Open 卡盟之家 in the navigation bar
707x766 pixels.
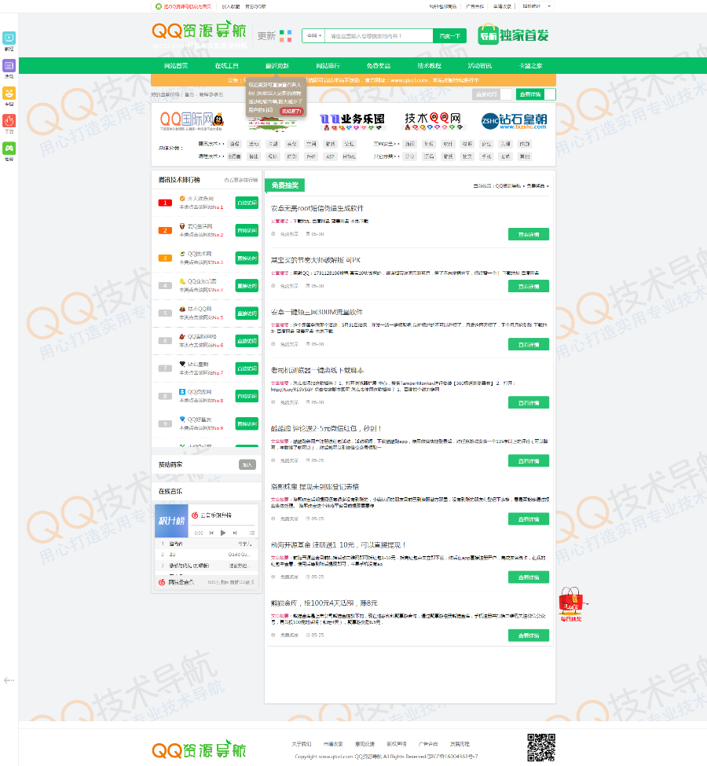pos(530,65)
